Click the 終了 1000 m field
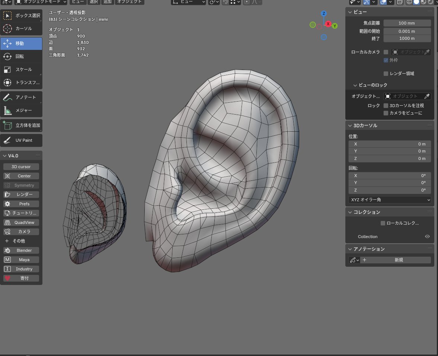The image size is (438, 356). (407, 39)
